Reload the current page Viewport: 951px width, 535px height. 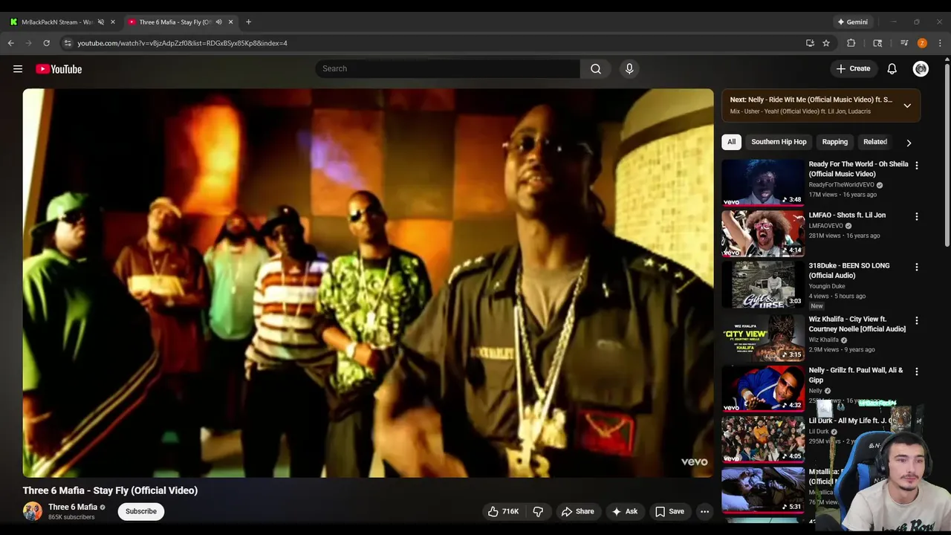pyautogui.click(x=46, y=43)
